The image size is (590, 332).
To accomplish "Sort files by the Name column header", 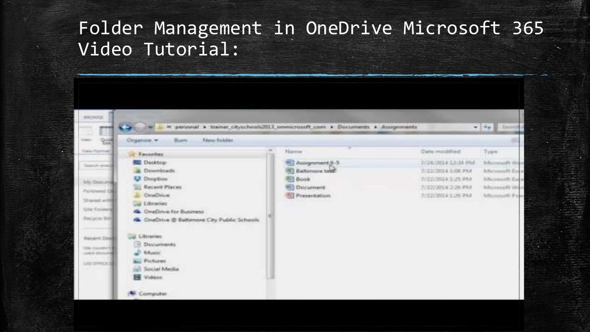I will pyautogui.click(x=294, y=151).
